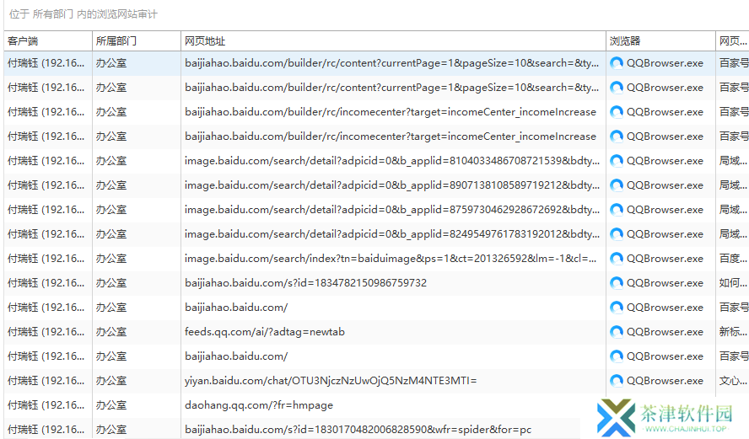Screen dimensions: 749x439
Task: Select feeds.qq.com/ai/?adtag=newtab URL
Action: [265, 332]
